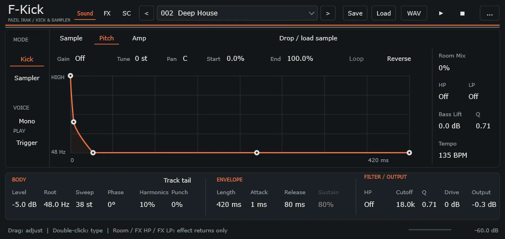Click the Filter Q 0.71 value

(x=429, y=205)
